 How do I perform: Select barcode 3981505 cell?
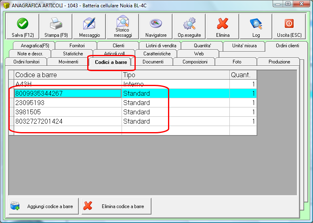tap(68, 112)
